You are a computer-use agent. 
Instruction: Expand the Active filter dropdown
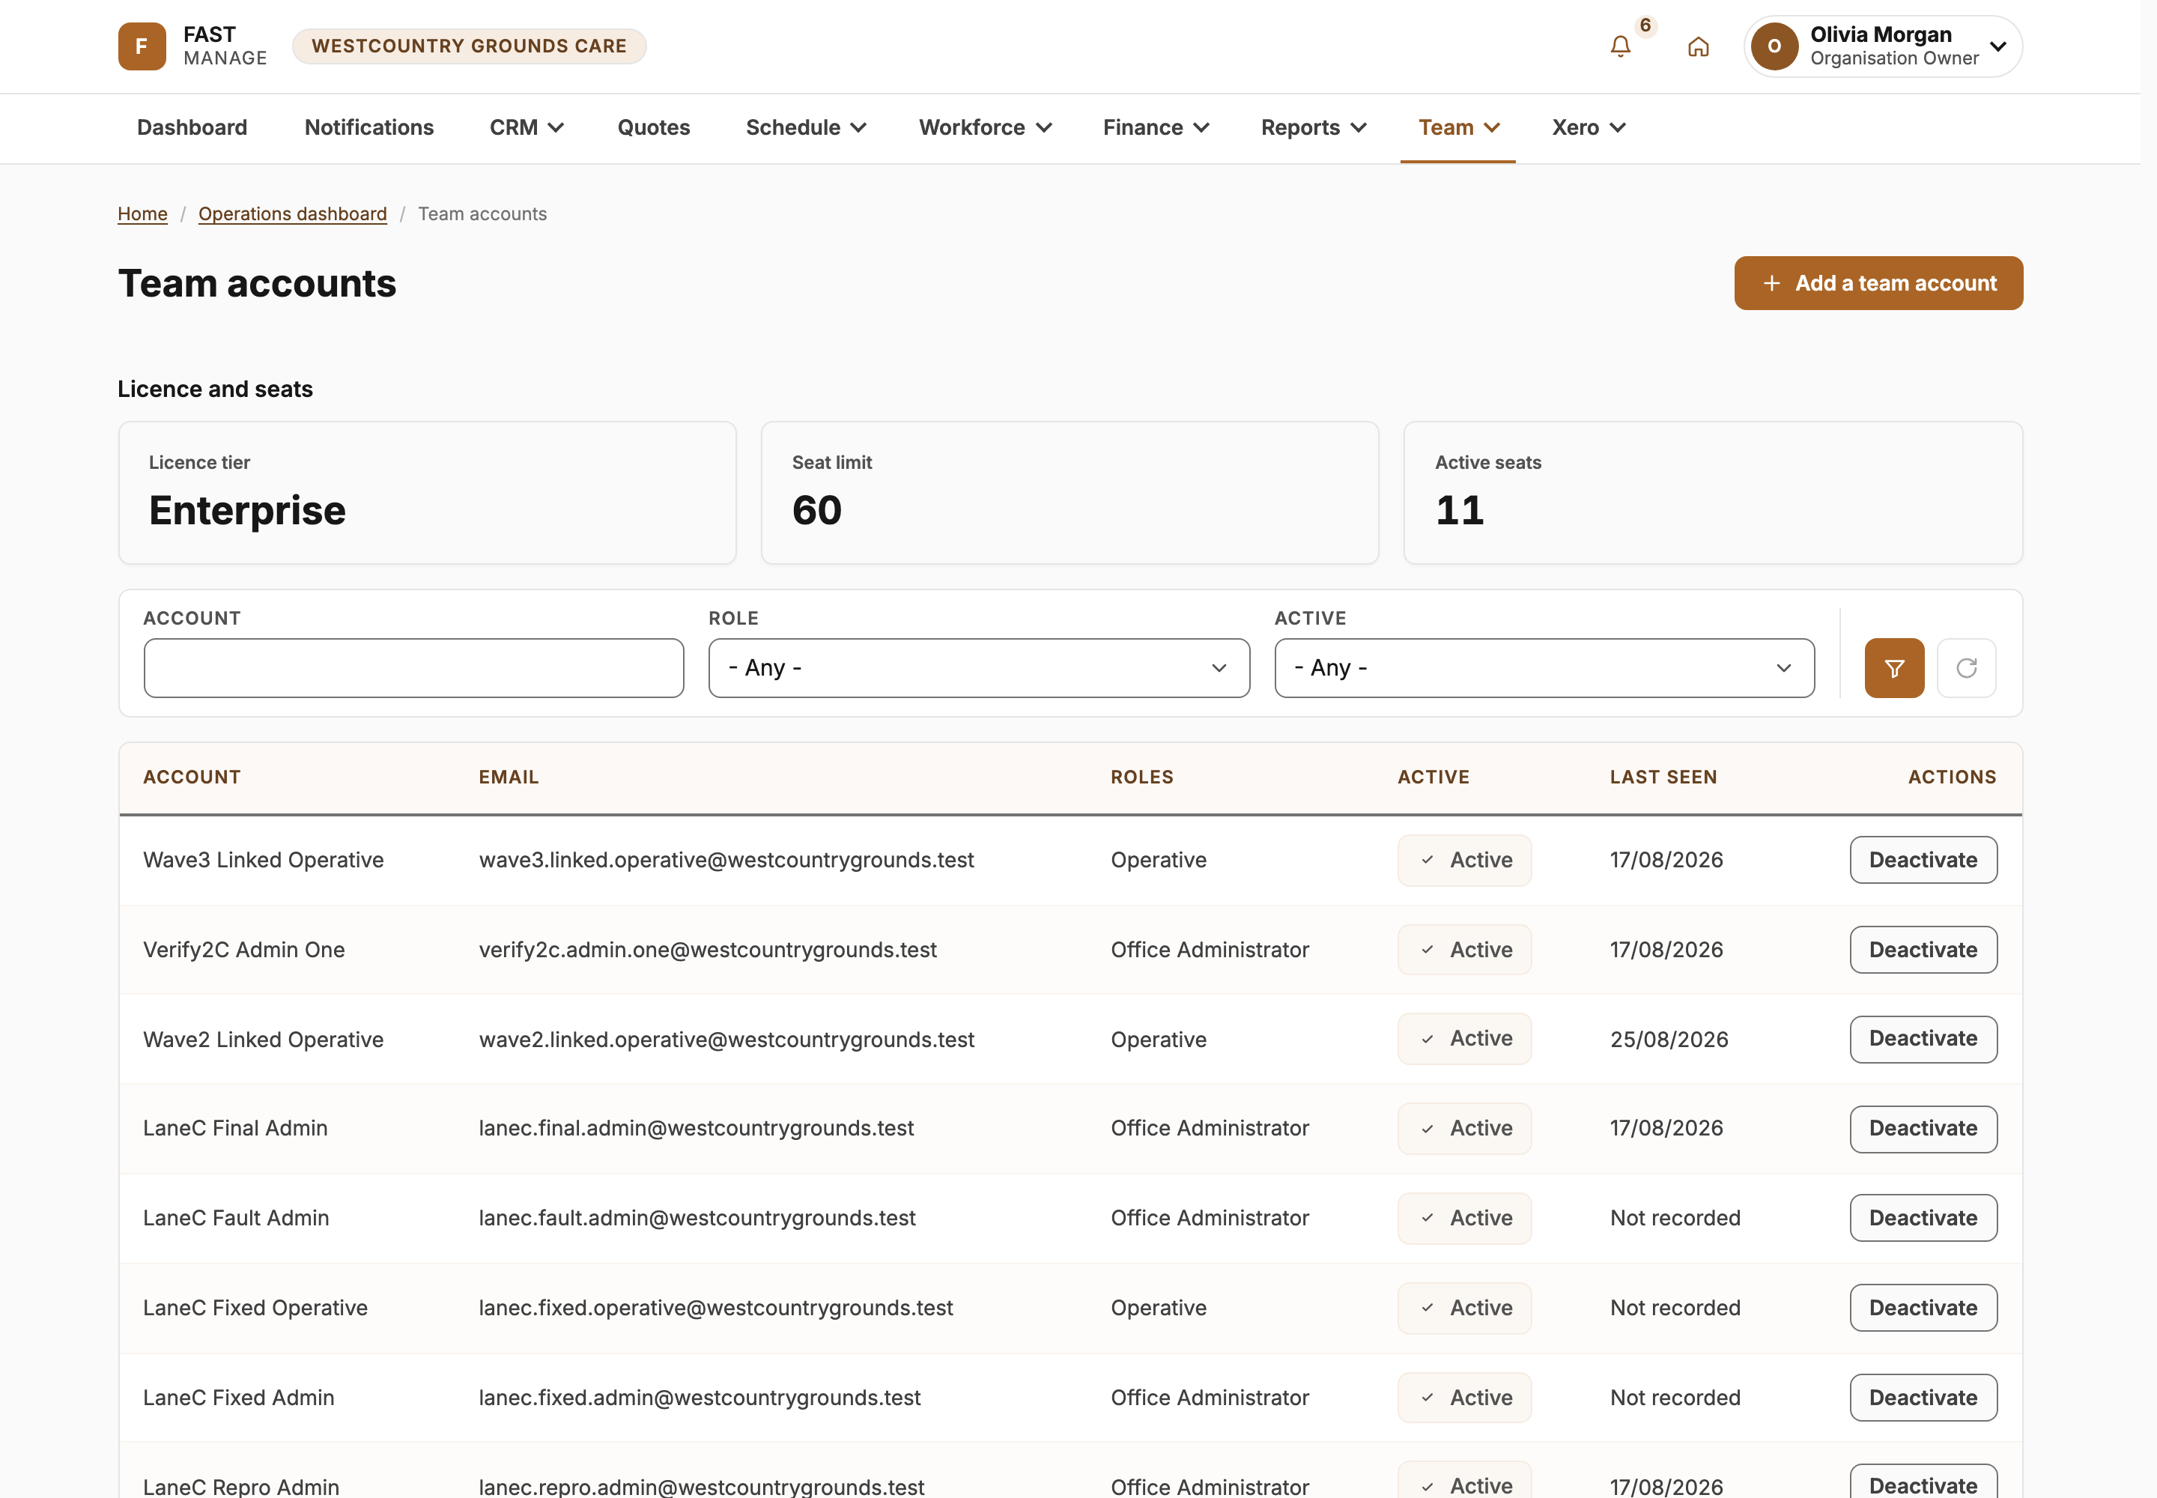(1544, 668)
